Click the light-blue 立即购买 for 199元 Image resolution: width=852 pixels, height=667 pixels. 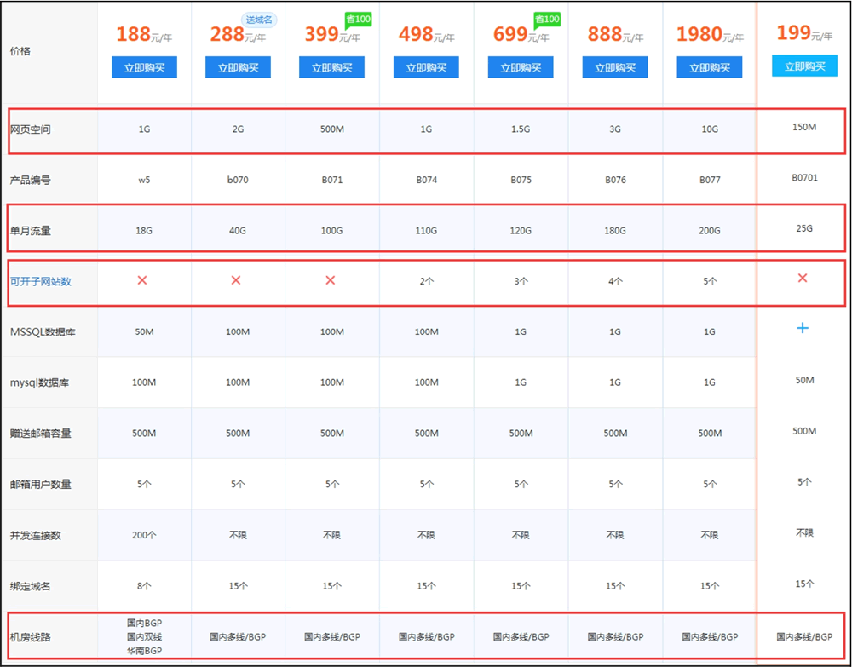tap(805, 66)
